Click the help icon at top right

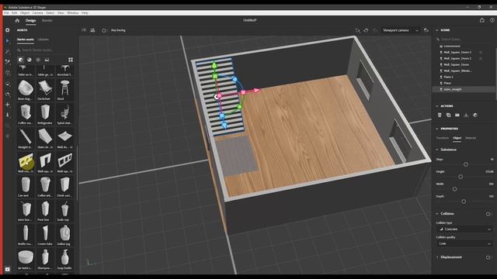coord(492,20)
